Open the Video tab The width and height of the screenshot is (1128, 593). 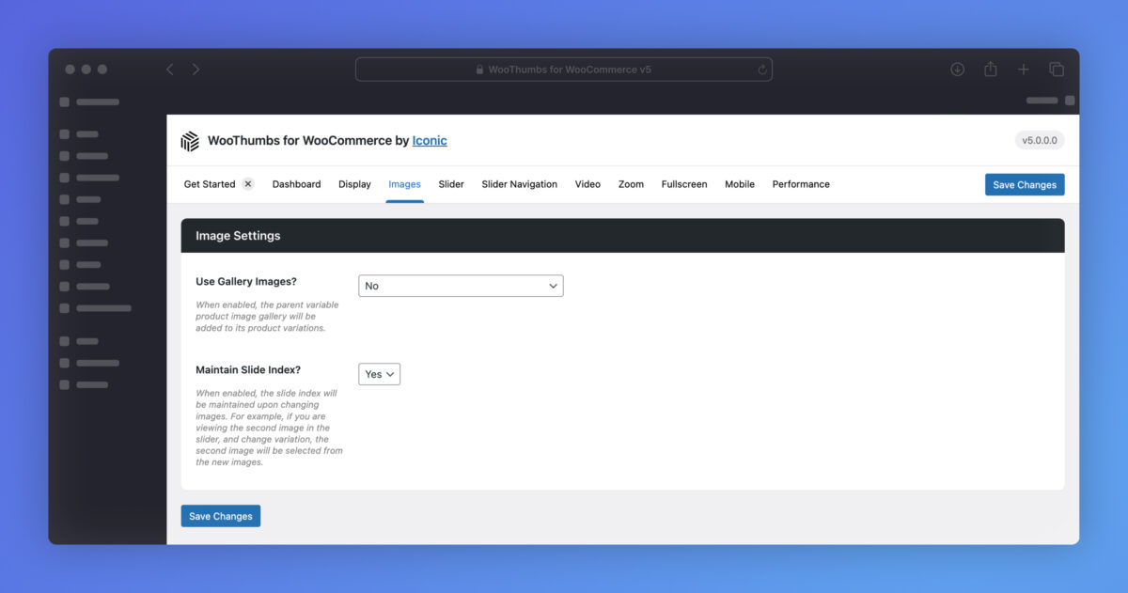pyautogui.click(x=587, y=184)
